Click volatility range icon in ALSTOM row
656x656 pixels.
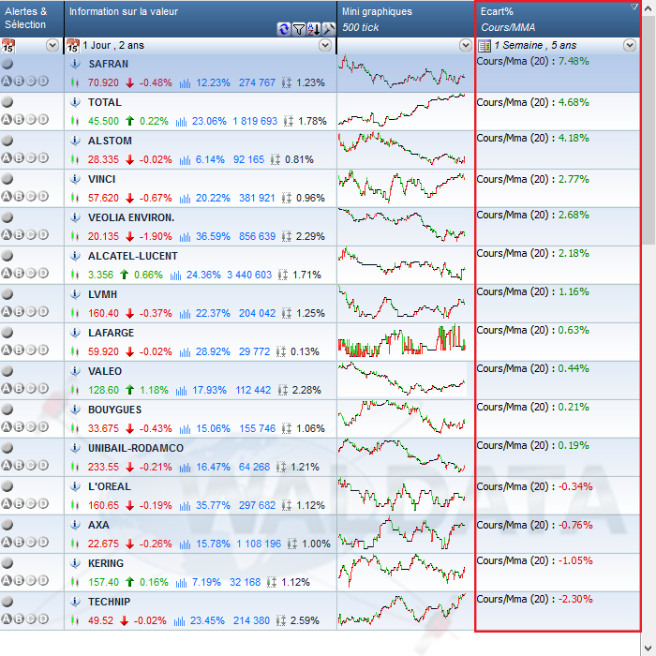[276, 159]
